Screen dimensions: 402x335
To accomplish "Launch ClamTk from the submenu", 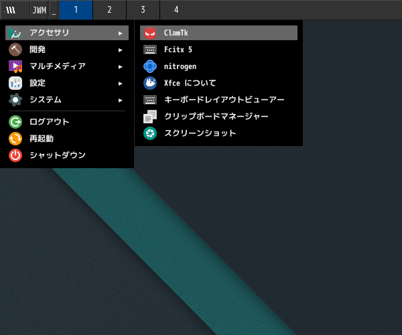I will click(x=218, y=33).
